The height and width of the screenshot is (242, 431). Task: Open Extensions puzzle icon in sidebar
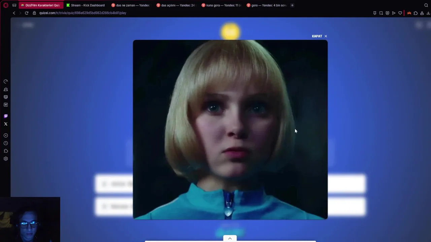tap(6, 151)
